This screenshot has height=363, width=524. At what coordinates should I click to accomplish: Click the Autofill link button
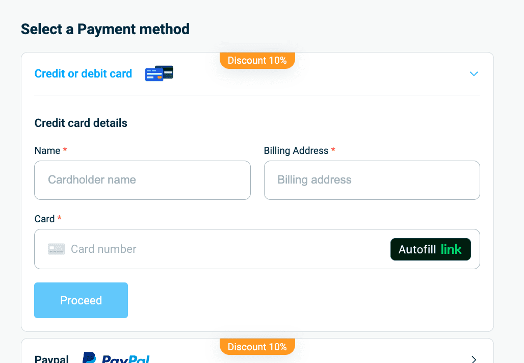pyautogui.click(x=430, y=249)
